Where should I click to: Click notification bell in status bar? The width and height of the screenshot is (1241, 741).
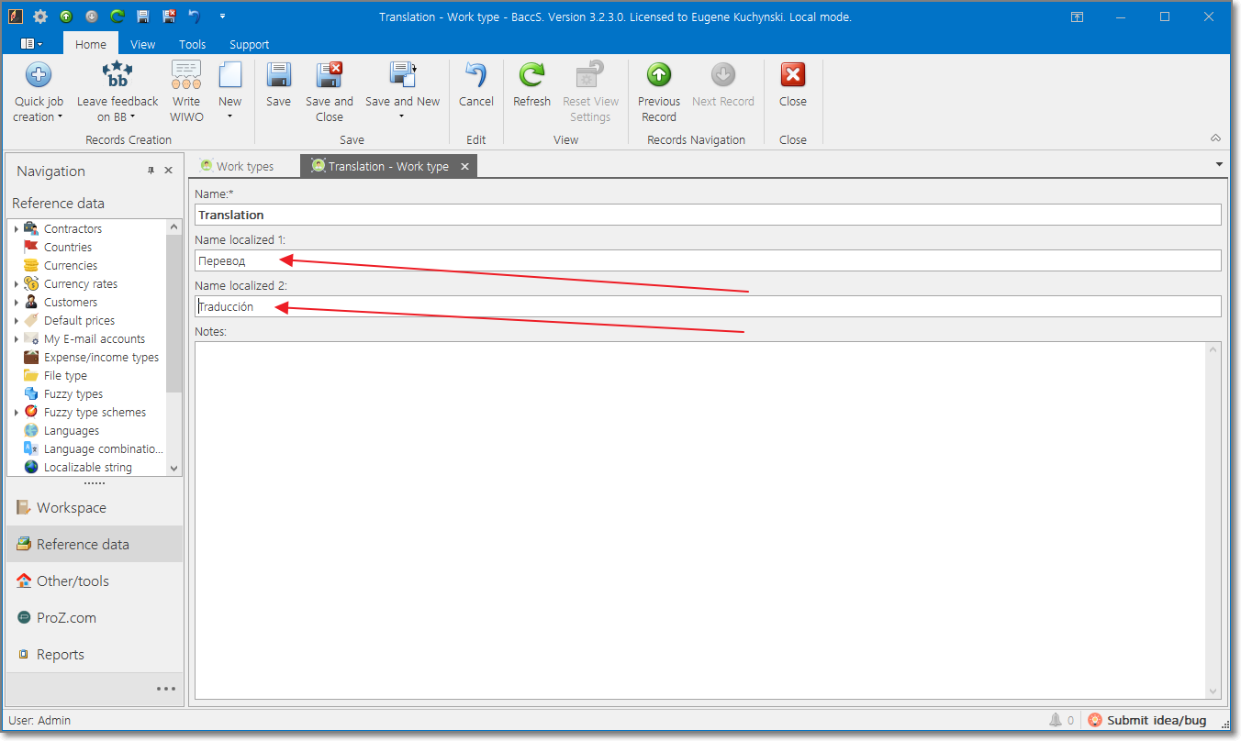(1056, 720)
